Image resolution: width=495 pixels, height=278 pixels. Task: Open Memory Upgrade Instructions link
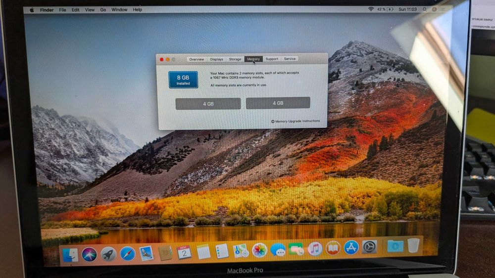point(296,121)
